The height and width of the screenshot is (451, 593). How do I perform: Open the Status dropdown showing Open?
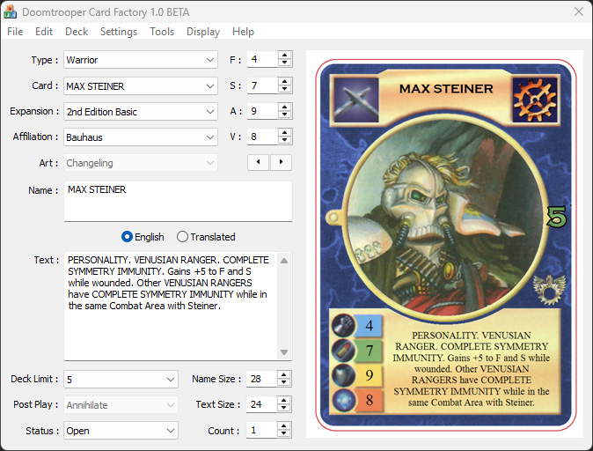click(x=121, y=431)
